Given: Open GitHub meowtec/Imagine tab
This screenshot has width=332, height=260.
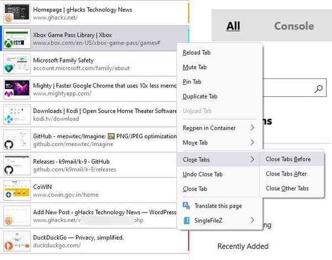Looking at the screenshot, I should (89, 140).
